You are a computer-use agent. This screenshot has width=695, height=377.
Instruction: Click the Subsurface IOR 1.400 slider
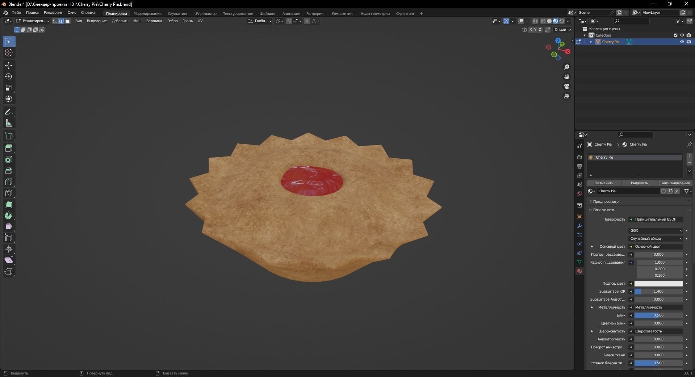click(658, 291)
